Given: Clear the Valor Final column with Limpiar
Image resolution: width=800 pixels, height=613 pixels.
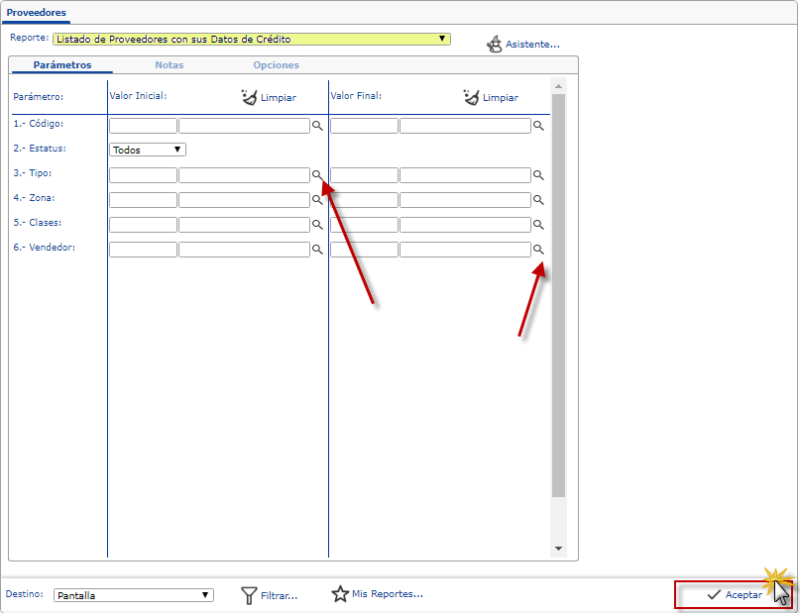Looking at the screenshot, I should pos(491,97).
